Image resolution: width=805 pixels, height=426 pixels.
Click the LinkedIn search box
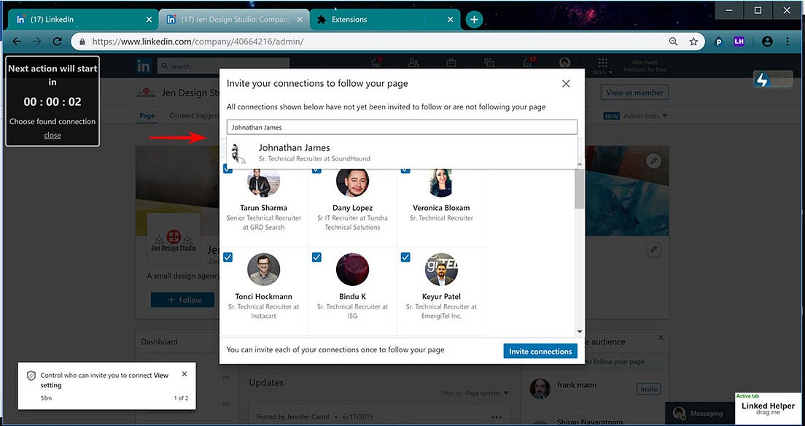(223, 66)
